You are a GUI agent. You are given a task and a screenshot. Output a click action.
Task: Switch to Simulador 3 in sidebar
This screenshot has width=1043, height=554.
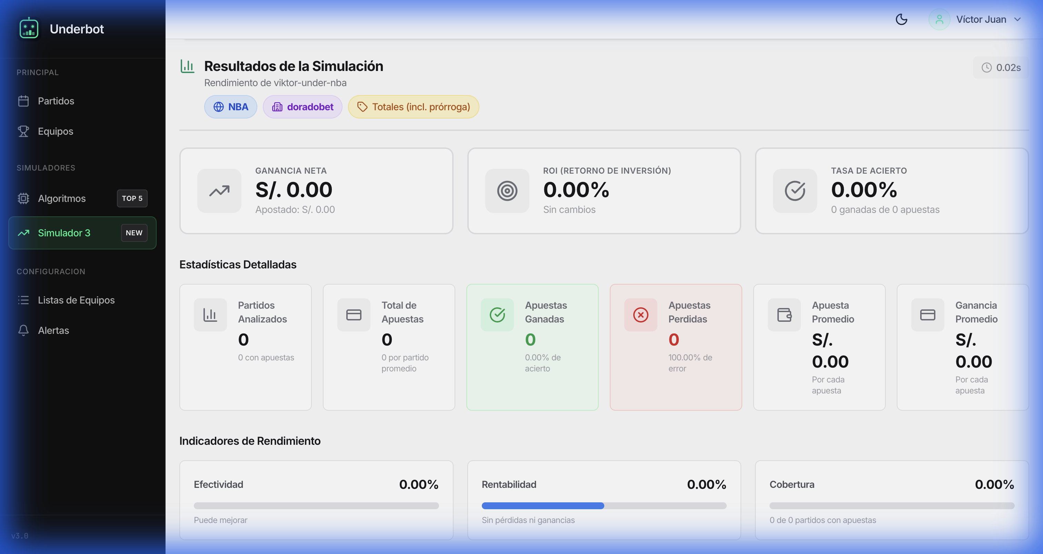64,233
